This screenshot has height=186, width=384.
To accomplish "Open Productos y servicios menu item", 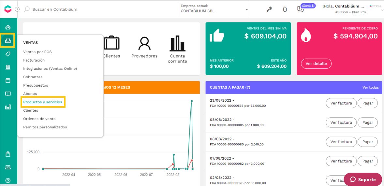I will (x=43, y=102).
